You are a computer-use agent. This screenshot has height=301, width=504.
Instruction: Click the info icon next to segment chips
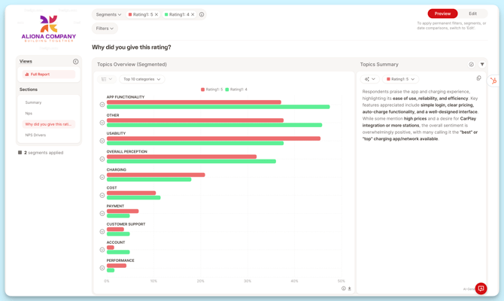pyautogui.click(x=202, y=14)
